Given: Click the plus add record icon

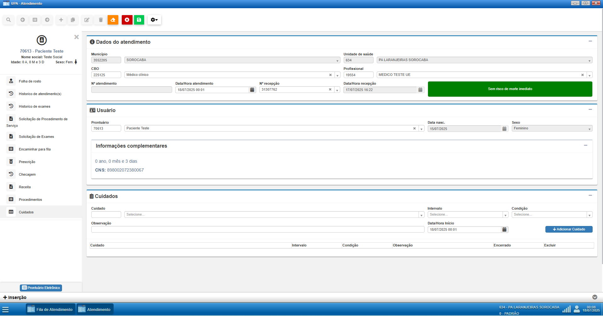Looking at the screenshot, I should point(61,20).
